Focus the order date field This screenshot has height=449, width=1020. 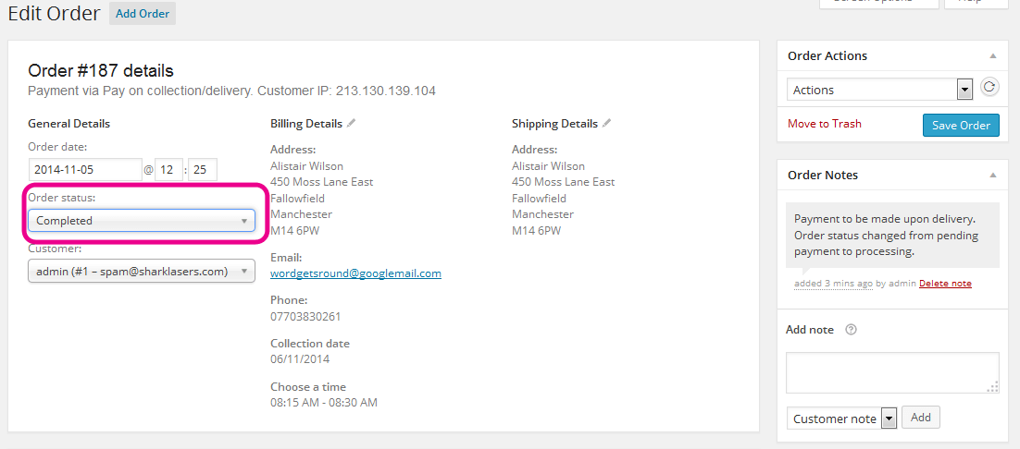pyautogui.click(x=85, y=170)
